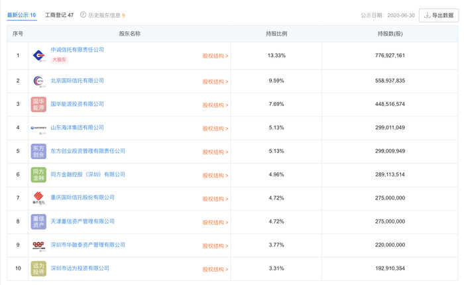464x285 pixels.
Task: Click the 远为投资 olive logo icon
Action: point(38,268)
